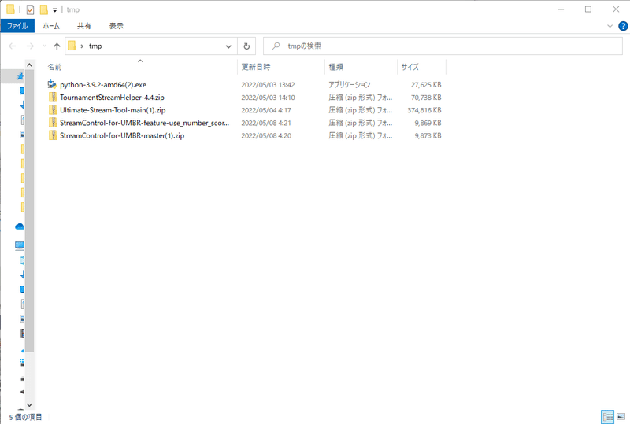Click the Ultimate-Stream-Tool zip icon

(x=53, y=109)
